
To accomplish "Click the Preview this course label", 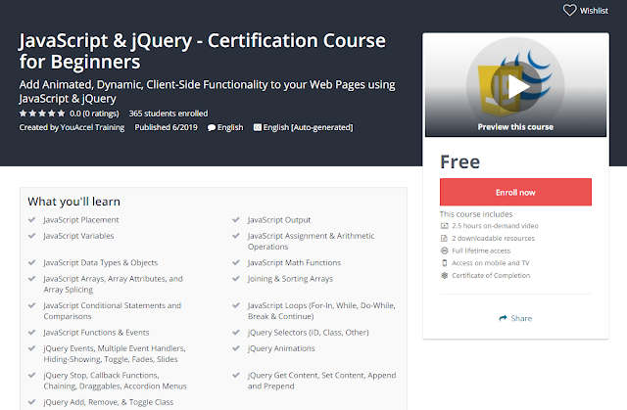I will point(515,126).
